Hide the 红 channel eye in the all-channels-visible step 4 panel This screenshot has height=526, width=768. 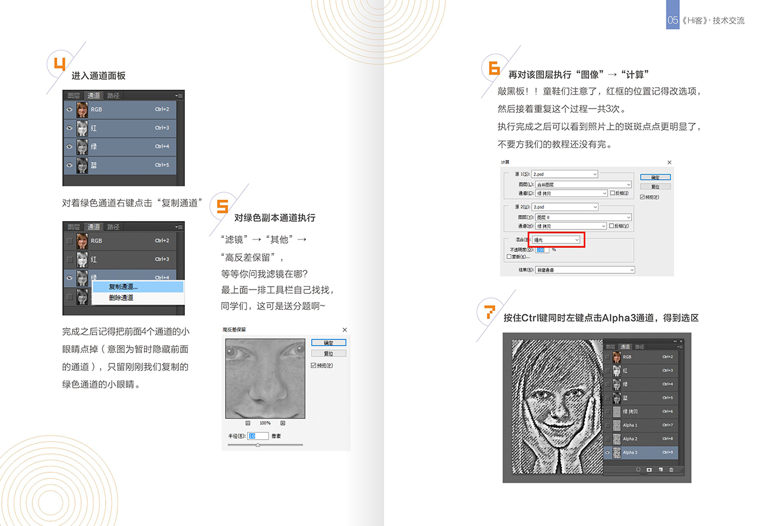[70, 128]
